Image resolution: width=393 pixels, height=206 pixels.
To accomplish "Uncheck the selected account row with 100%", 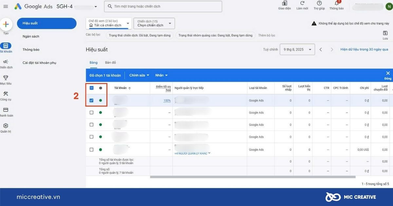I will point(91,100).
